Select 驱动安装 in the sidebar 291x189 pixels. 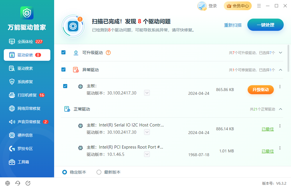point(27,55)
